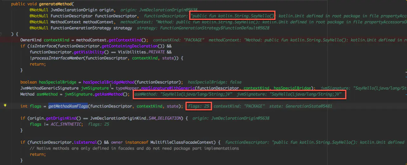Click the mapSignatureWithGeneric call
407x165 pixels.
point(168,88)
